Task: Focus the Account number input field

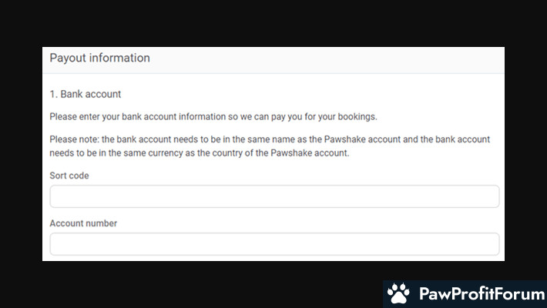Action: pyautogui.click(x=274, y=244)
